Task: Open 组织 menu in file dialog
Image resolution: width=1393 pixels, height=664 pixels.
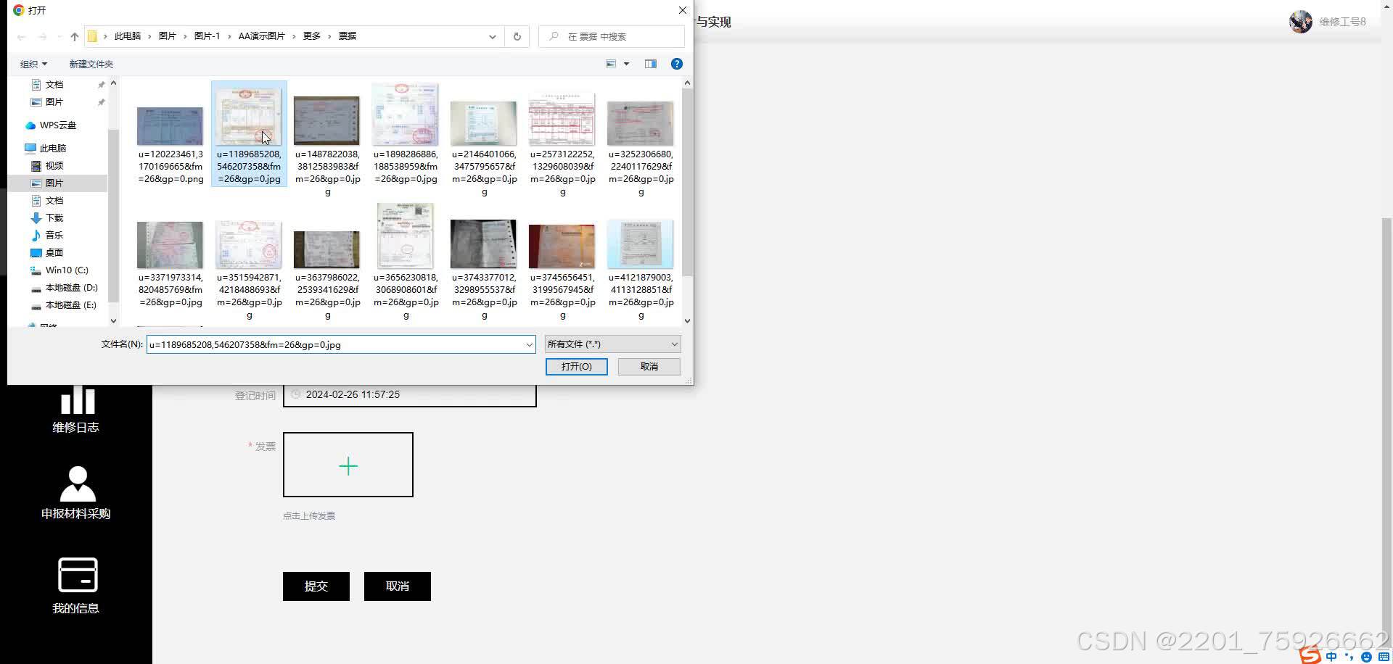Action: [x=33, y=64]
